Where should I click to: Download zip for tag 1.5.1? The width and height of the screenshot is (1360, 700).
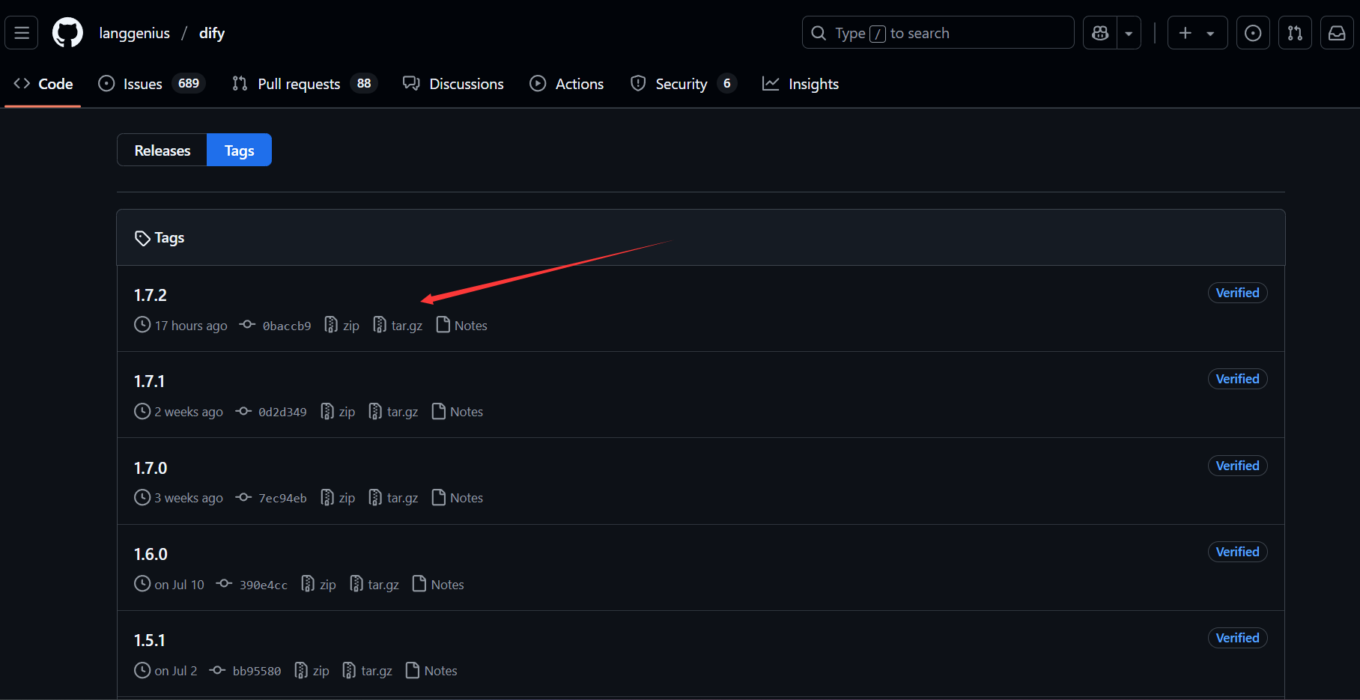point(312,671)
